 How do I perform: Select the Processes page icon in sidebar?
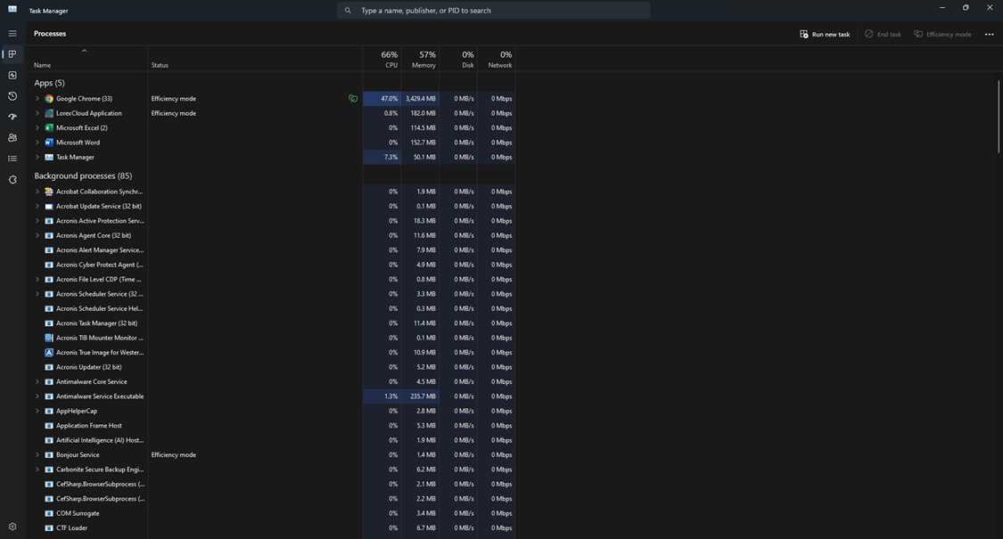click(12, 54)
